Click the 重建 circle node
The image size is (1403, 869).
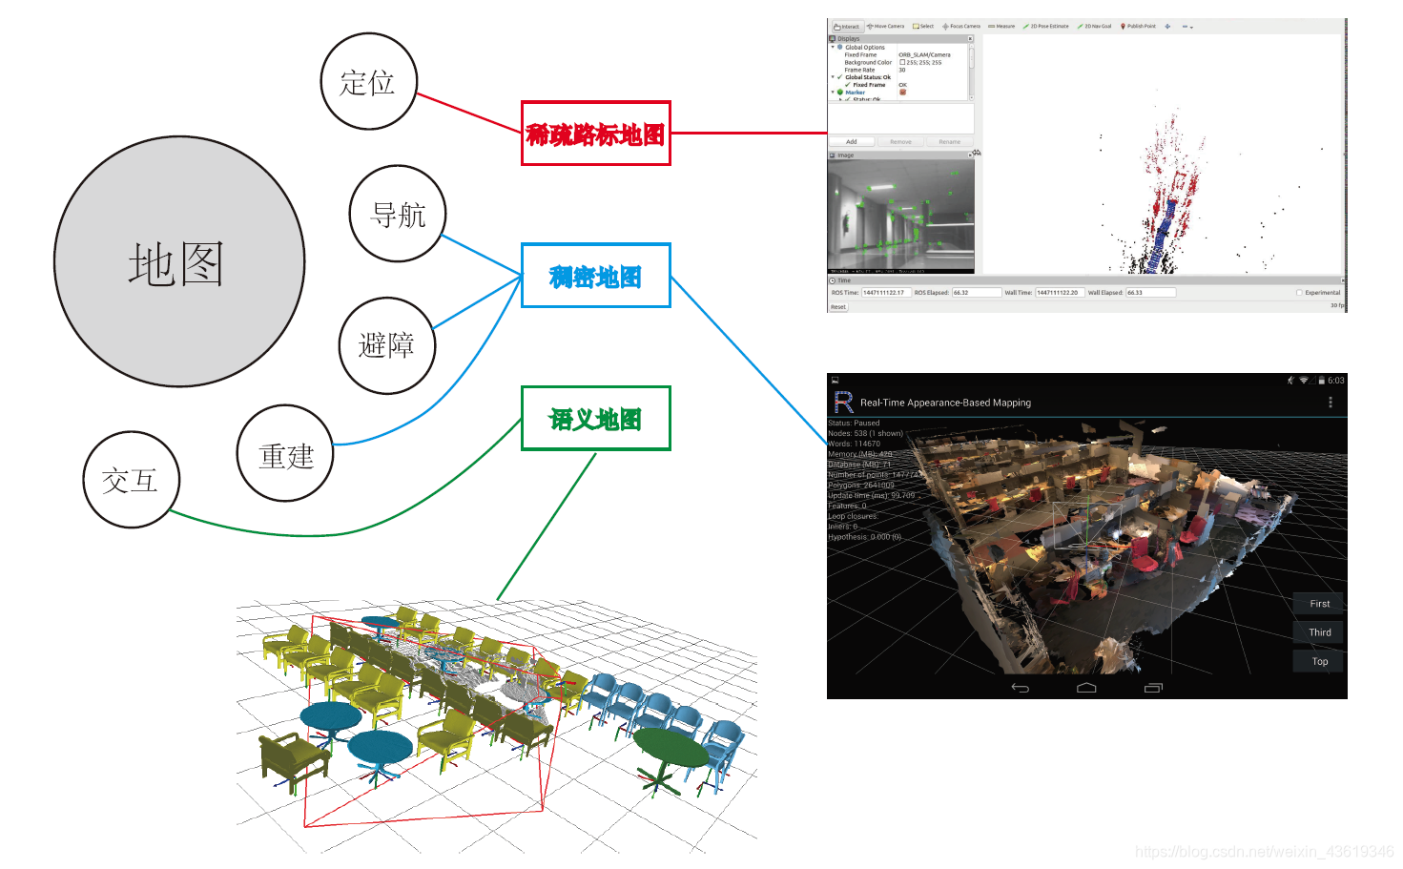pyautogui.click(x=285, y=454)
